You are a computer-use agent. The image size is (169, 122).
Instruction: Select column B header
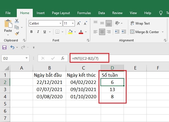tap(50, 68)
